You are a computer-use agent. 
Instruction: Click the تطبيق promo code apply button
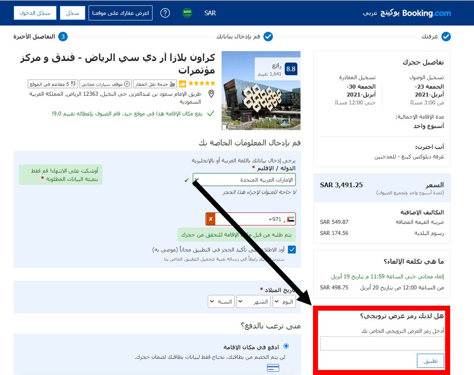(430, 361)
